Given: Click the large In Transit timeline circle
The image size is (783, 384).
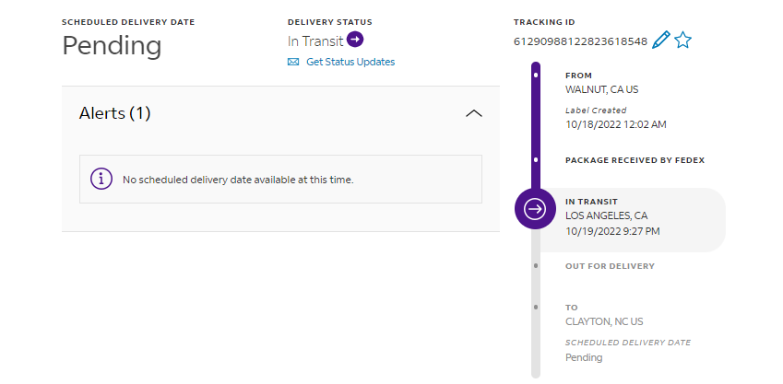Looking at the screenshot, I should pos(535,209).
